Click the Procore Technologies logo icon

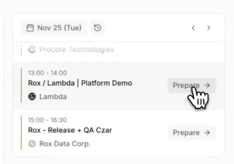tap(32, 50)
